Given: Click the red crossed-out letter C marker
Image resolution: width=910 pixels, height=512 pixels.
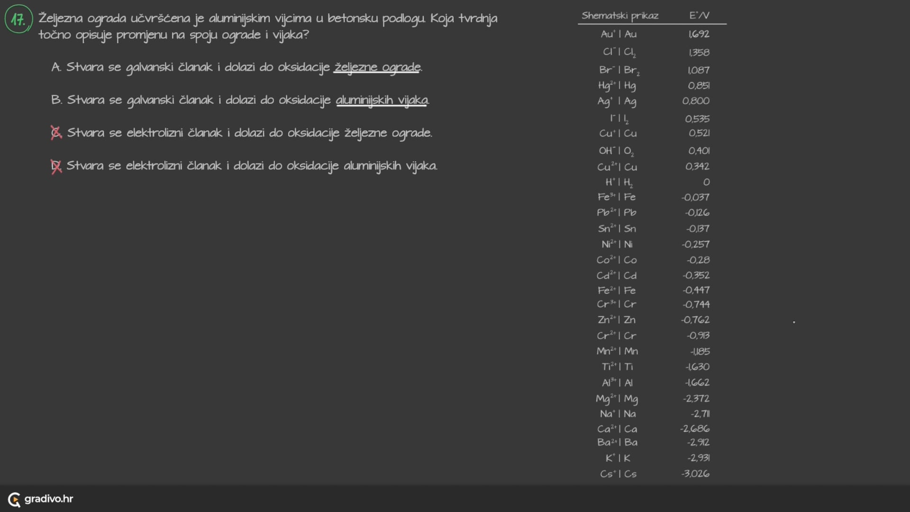Looking at the screenshot, I should click(56, 133).
